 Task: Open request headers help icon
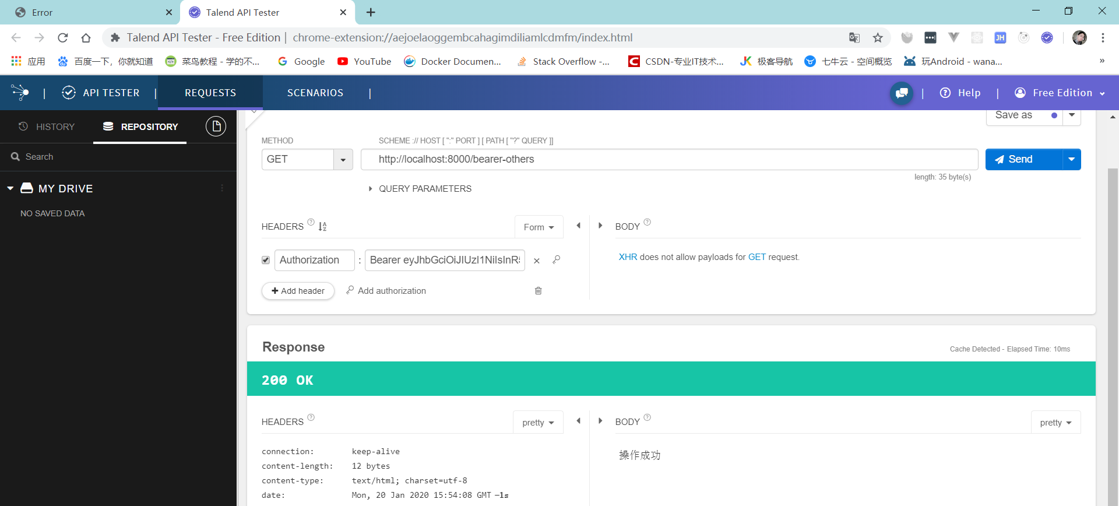[311, 222]
